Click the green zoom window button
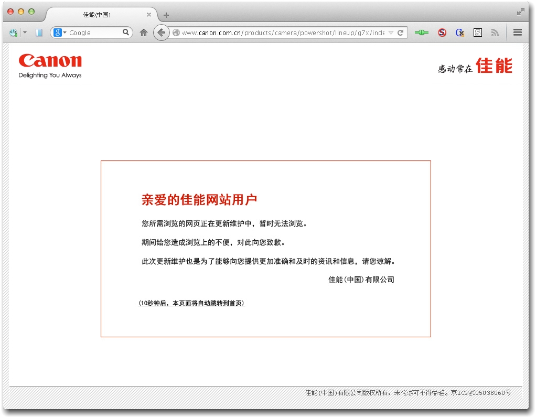Image resolution: width=536 pixels, height=418 pixels. (x=31, y=12)
